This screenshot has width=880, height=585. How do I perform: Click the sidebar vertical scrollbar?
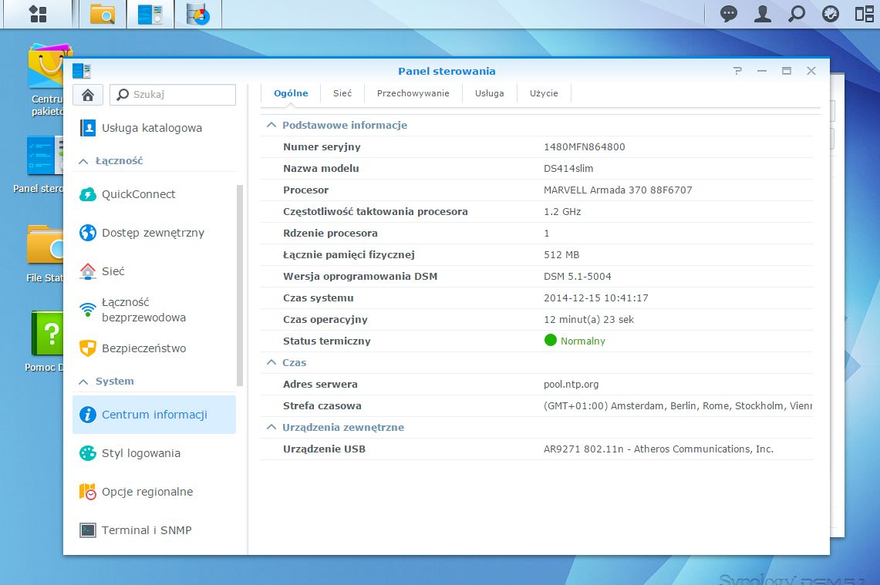point(240,285)
